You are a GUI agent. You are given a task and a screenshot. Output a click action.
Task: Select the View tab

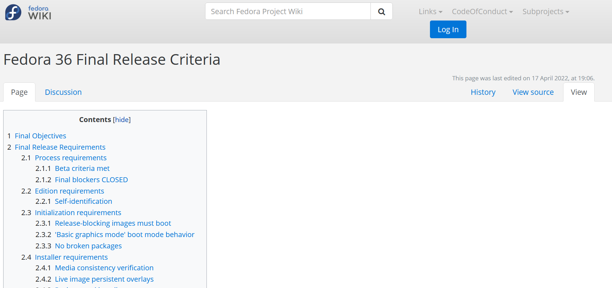click(x=579, y=92)
